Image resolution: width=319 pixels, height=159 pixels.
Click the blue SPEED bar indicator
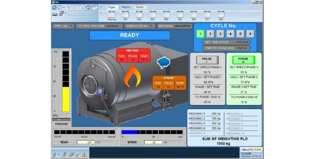point(129,132)
